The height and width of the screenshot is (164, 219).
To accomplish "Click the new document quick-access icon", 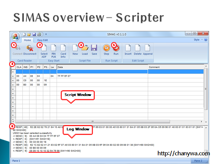I will coord(24,34).
